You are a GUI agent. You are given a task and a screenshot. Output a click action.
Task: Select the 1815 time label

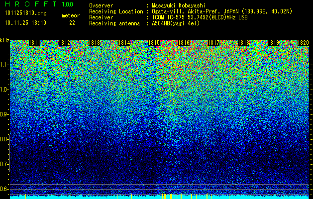pyautogui.click(x=154, y=43)
